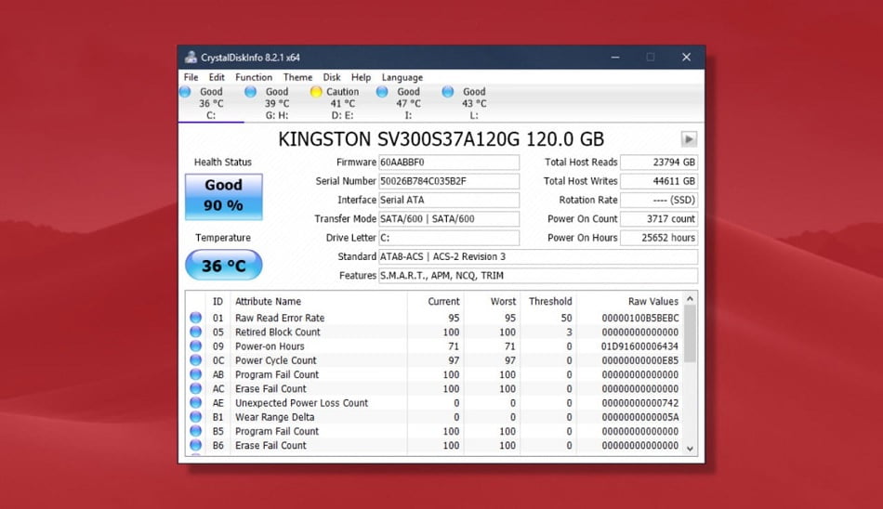Select the I: drive with 47 °C

[x=408, y=103]
